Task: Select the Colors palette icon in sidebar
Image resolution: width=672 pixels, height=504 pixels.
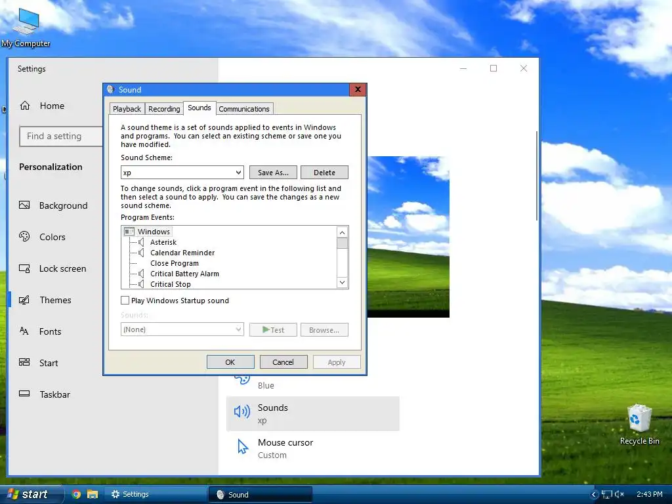Action: point(24,236)
